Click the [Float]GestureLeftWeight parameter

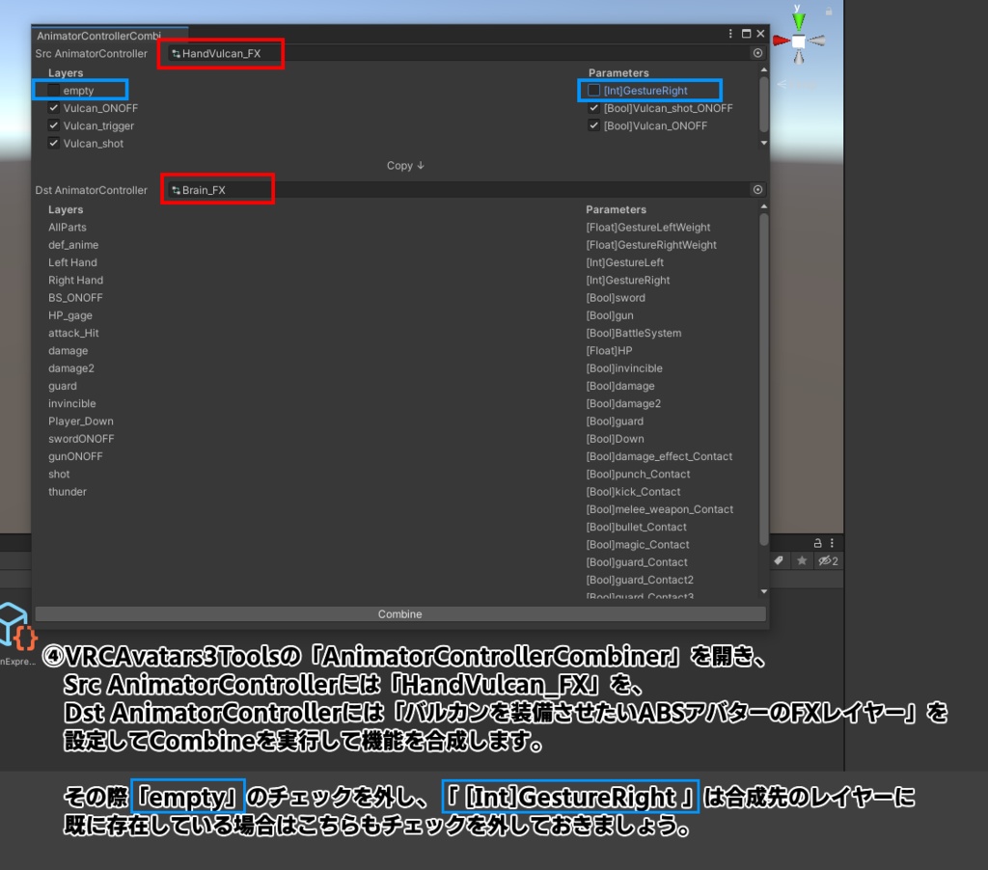[x=647, y=228]
